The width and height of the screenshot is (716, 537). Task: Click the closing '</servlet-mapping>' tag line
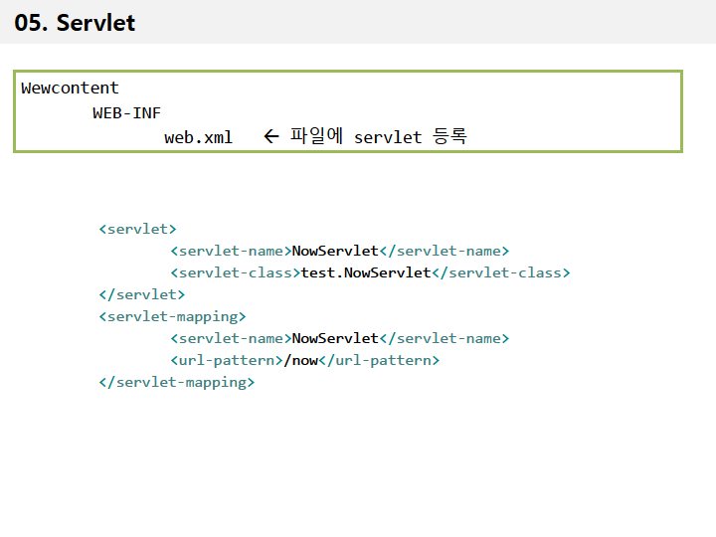click(177, 382)
